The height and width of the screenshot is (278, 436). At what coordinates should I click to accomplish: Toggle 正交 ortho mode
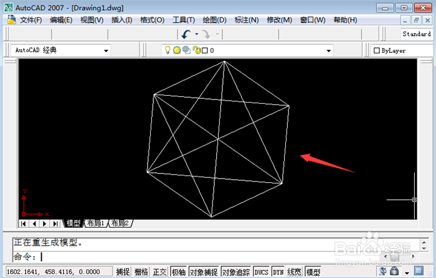pos(160,272)
